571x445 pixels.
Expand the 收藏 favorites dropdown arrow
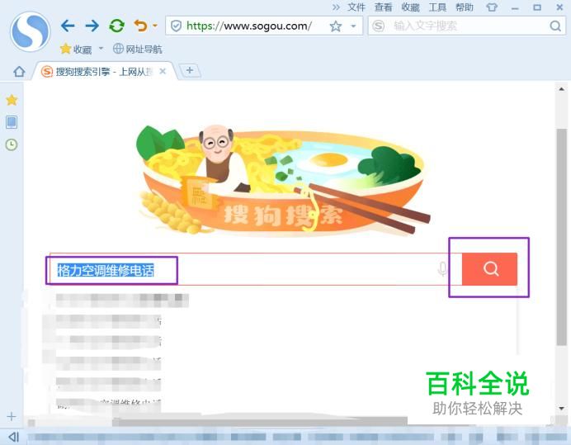[101, 49]
